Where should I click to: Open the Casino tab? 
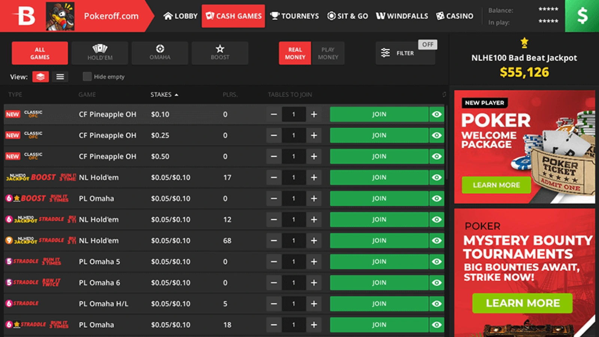454,16
